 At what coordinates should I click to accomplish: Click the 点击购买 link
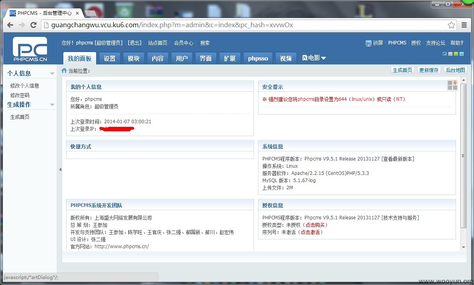315,225
